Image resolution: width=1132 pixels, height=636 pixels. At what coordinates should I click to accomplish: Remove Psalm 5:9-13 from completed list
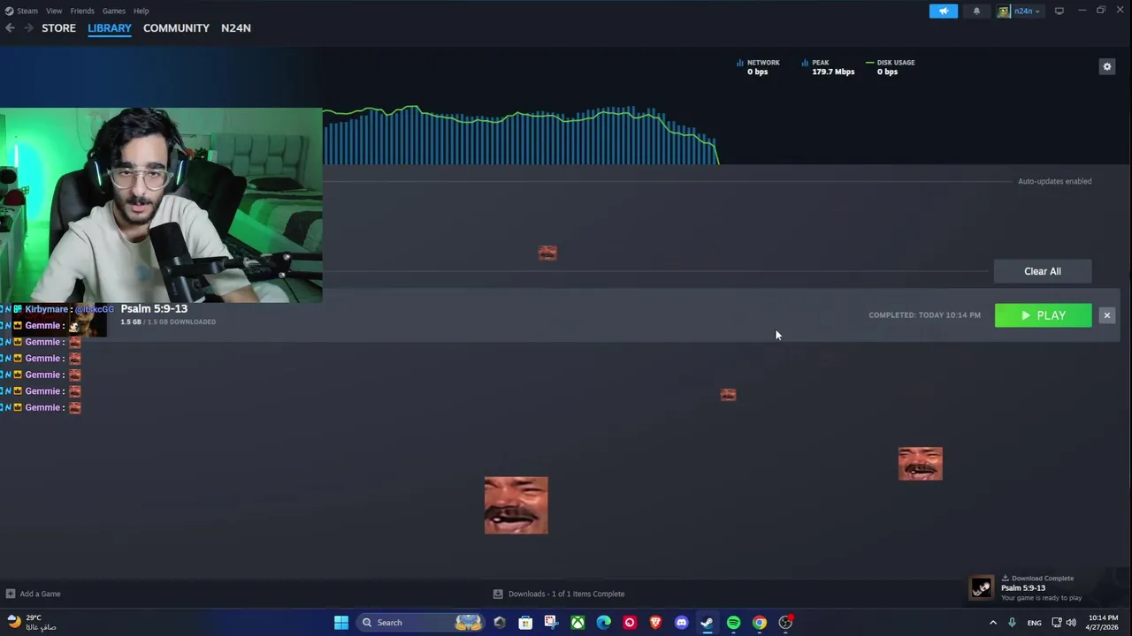pos(1106,315)
